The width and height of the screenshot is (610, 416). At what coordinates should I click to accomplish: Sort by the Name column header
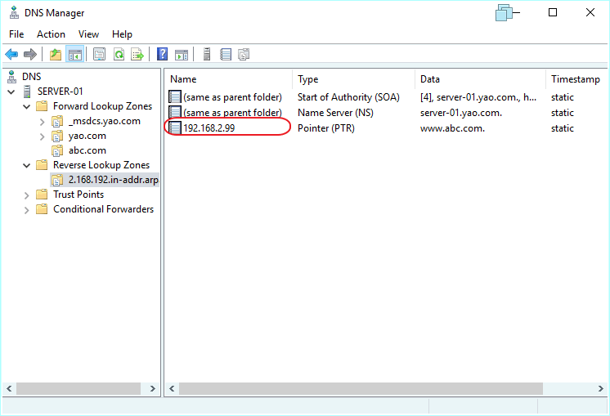228,79
